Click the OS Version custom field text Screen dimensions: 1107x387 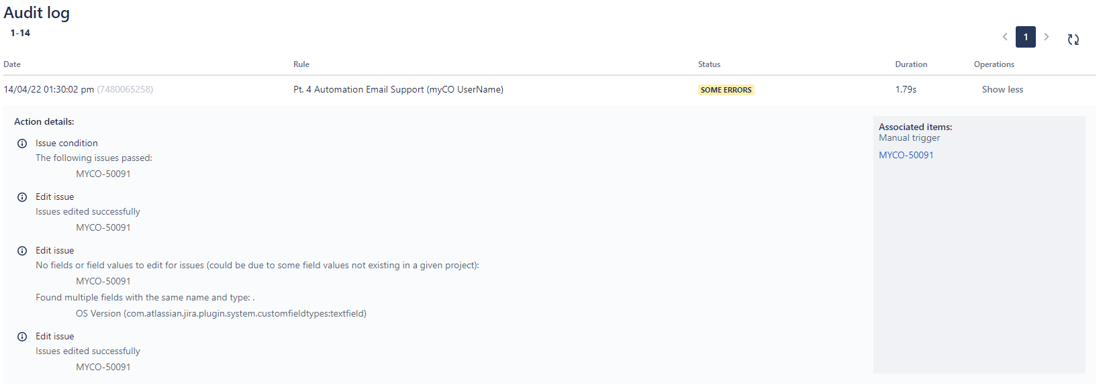pos(221,313)
